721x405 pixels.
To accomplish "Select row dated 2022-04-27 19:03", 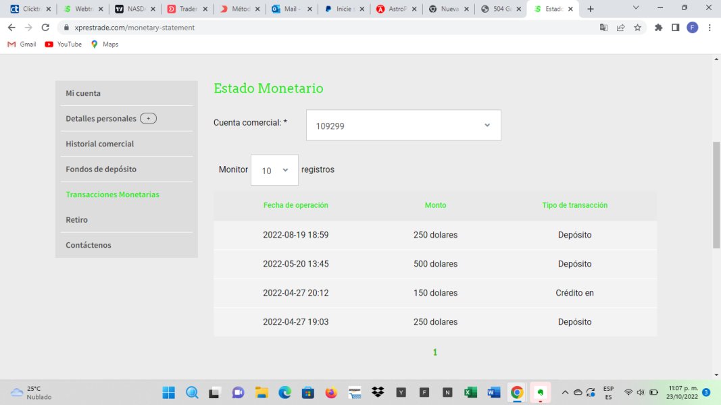I will click(435, 322).
